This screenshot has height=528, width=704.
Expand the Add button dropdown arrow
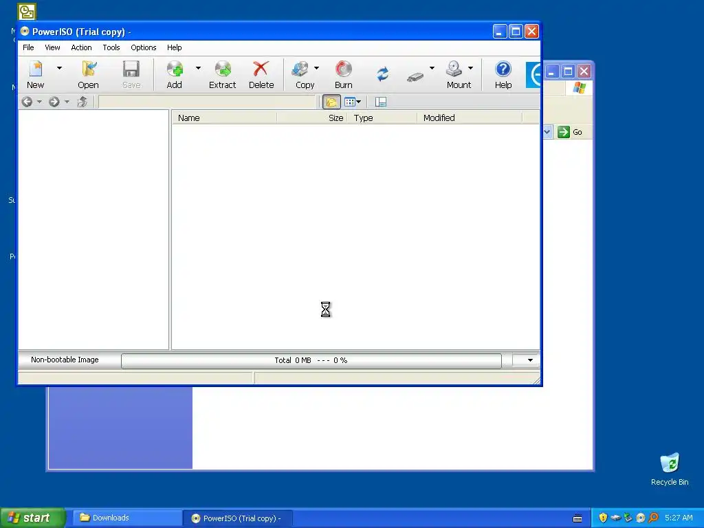[198, 68]
